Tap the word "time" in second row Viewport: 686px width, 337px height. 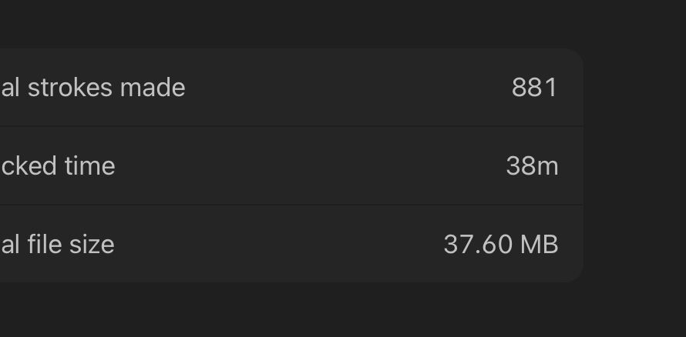click(x=89, y=166)
